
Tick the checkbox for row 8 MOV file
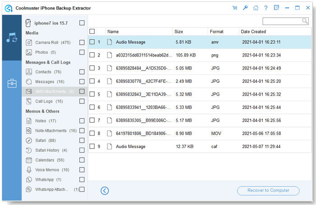pos(92,133)
